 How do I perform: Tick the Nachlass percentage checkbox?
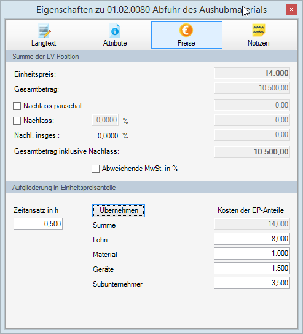[17, 121]
